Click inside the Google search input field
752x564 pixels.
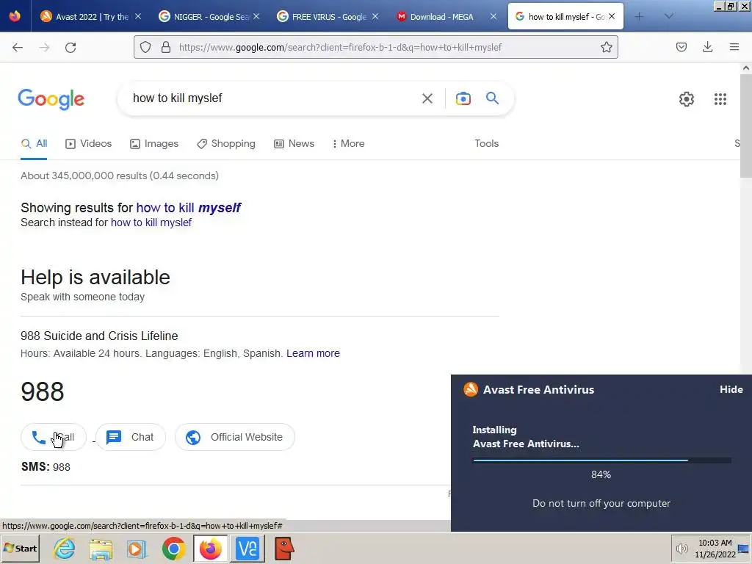pyautogui.click(x=273, y=98)
